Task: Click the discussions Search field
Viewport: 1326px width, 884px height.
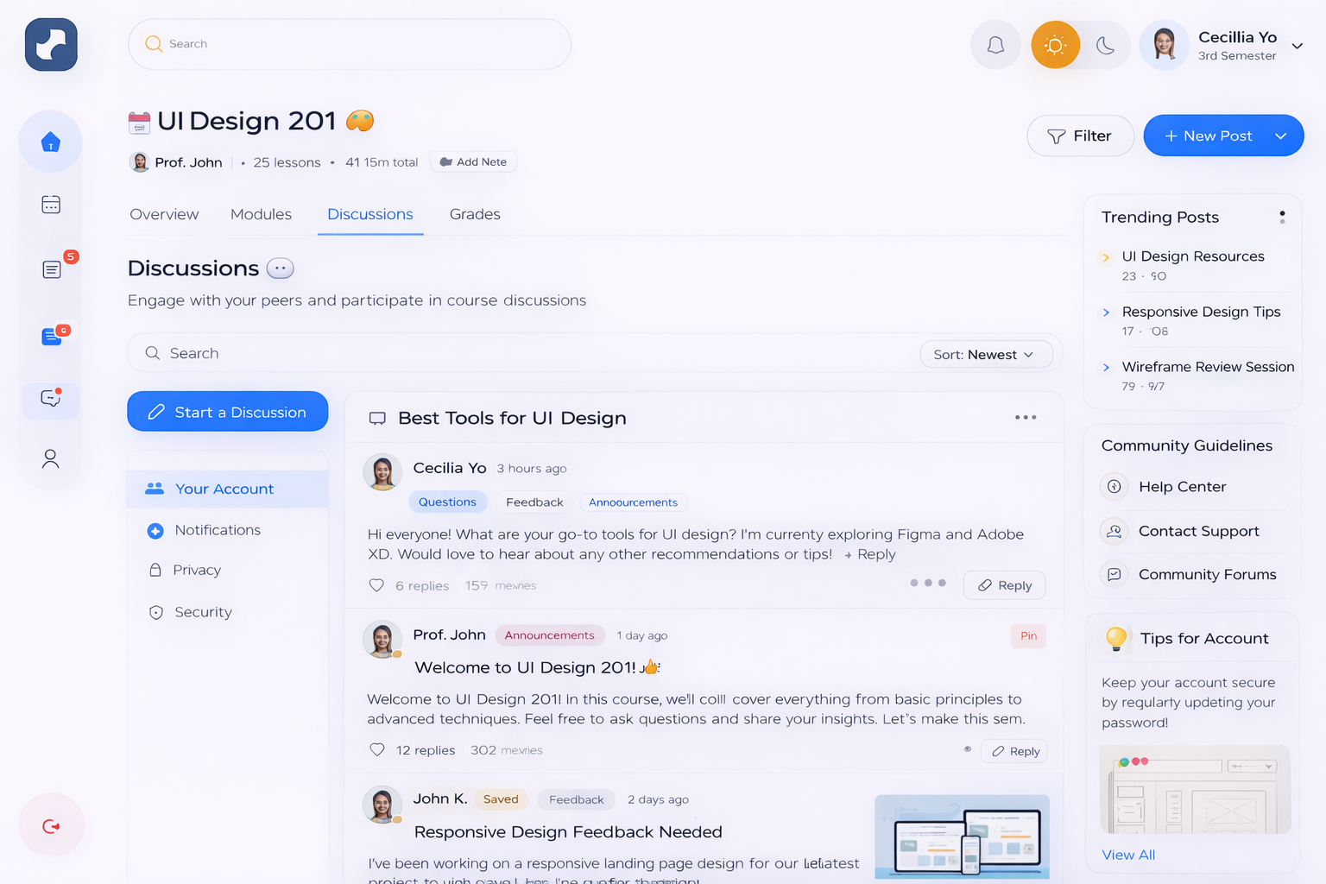Action: pos(518,354)
